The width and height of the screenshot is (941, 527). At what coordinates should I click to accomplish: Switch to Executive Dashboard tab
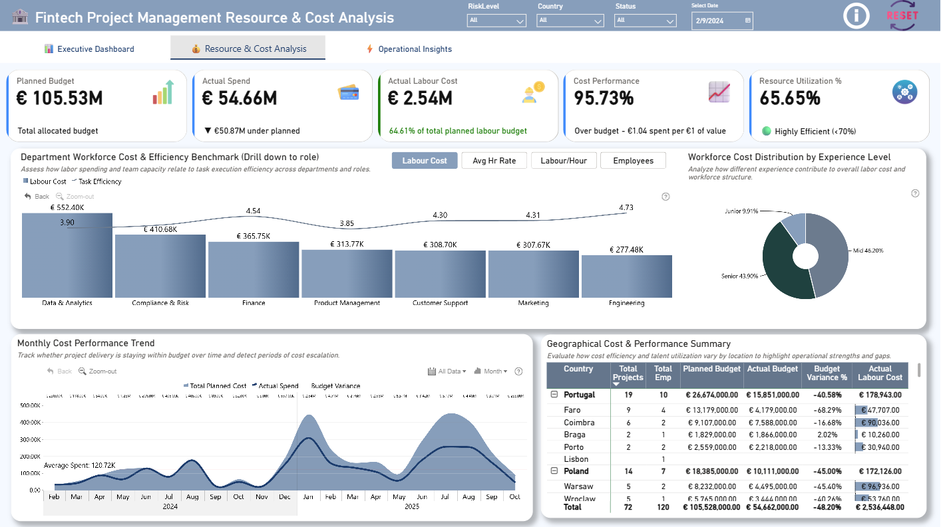point(89,49)
